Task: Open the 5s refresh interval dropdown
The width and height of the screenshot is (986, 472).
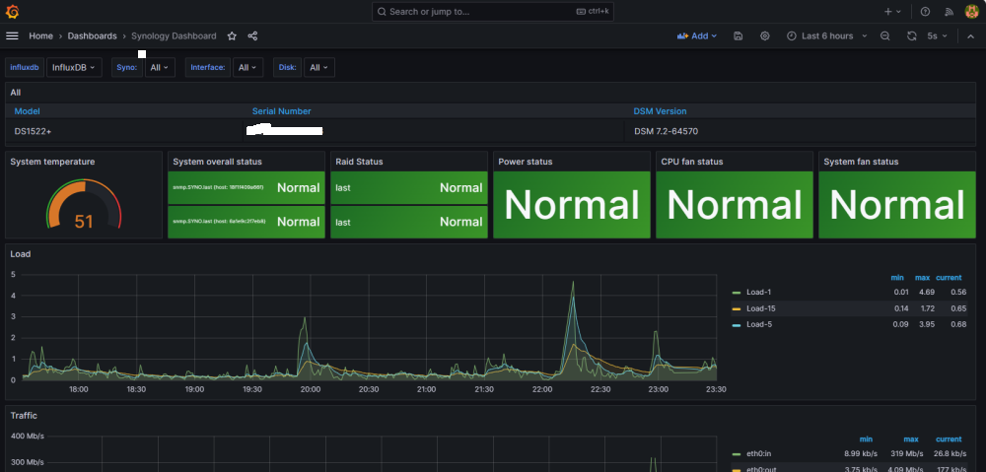Action: 937,35
